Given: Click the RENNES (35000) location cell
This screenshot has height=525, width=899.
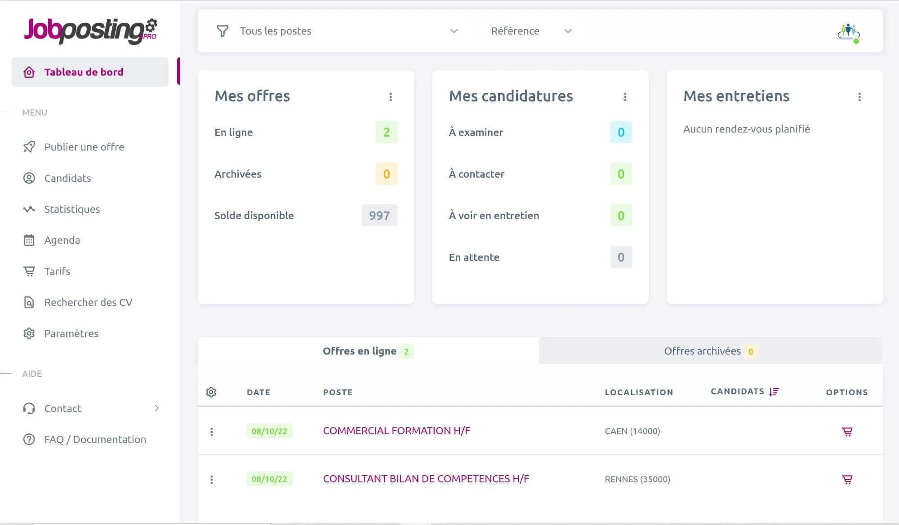Looking at the screenshot, I should click(637, 479).
